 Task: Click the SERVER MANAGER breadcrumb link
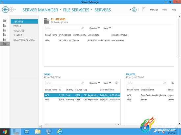click(40, 10)
